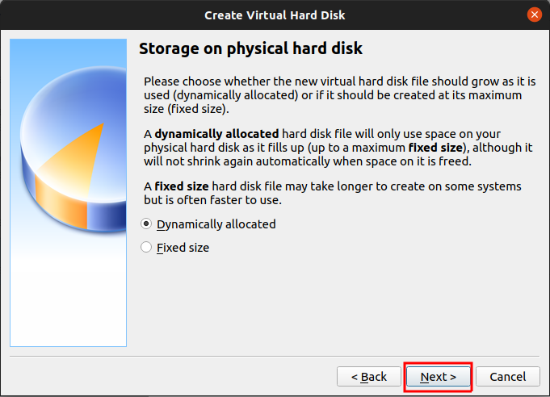The height and width of the screenshot is (397, 550).
Task: Click the Dynamically allocated option label
Action: coord(216,224)
